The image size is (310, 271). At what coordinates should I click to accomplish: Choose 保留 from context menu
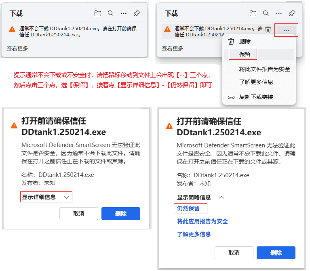[x=259, y=54]
